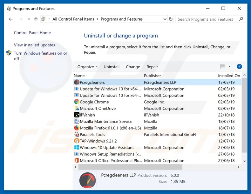Click the horizontal scrollbar left arrow

coord(76,167)
